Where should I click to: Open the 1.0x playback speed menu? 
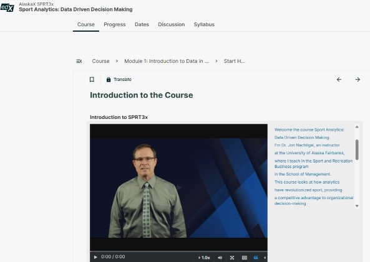click(x=204, y=258)
